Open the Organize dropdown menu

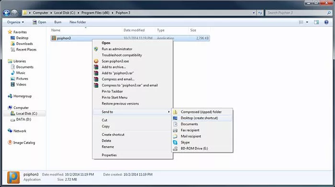pyautogui.click(x=15, y=22)
